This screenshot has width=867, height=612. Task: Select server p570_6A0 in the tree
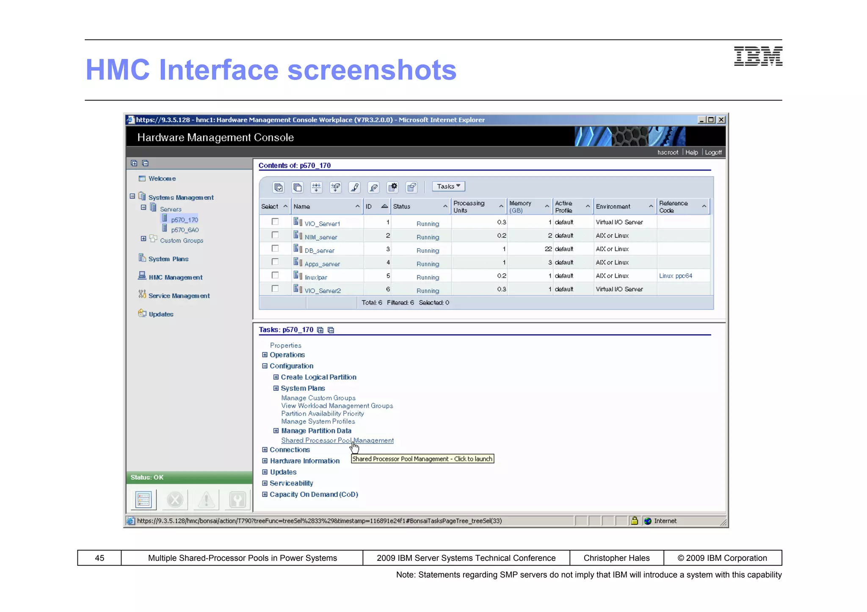185,230
